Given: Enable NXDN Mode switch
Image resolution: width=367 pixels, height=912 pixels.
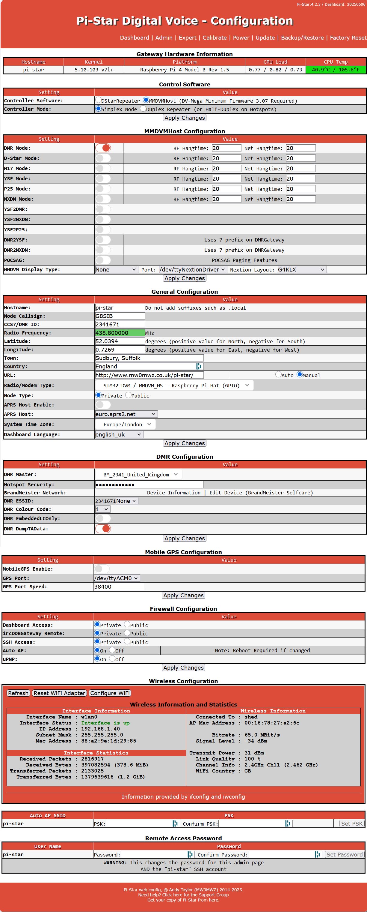Looking at the screenshot, I should [103, 199].
